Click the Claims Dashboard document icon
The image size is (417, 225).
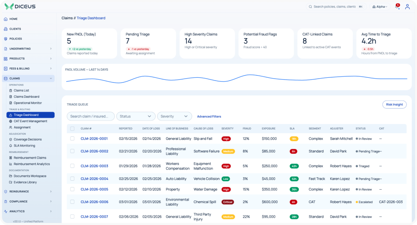[x=11, y=97]
